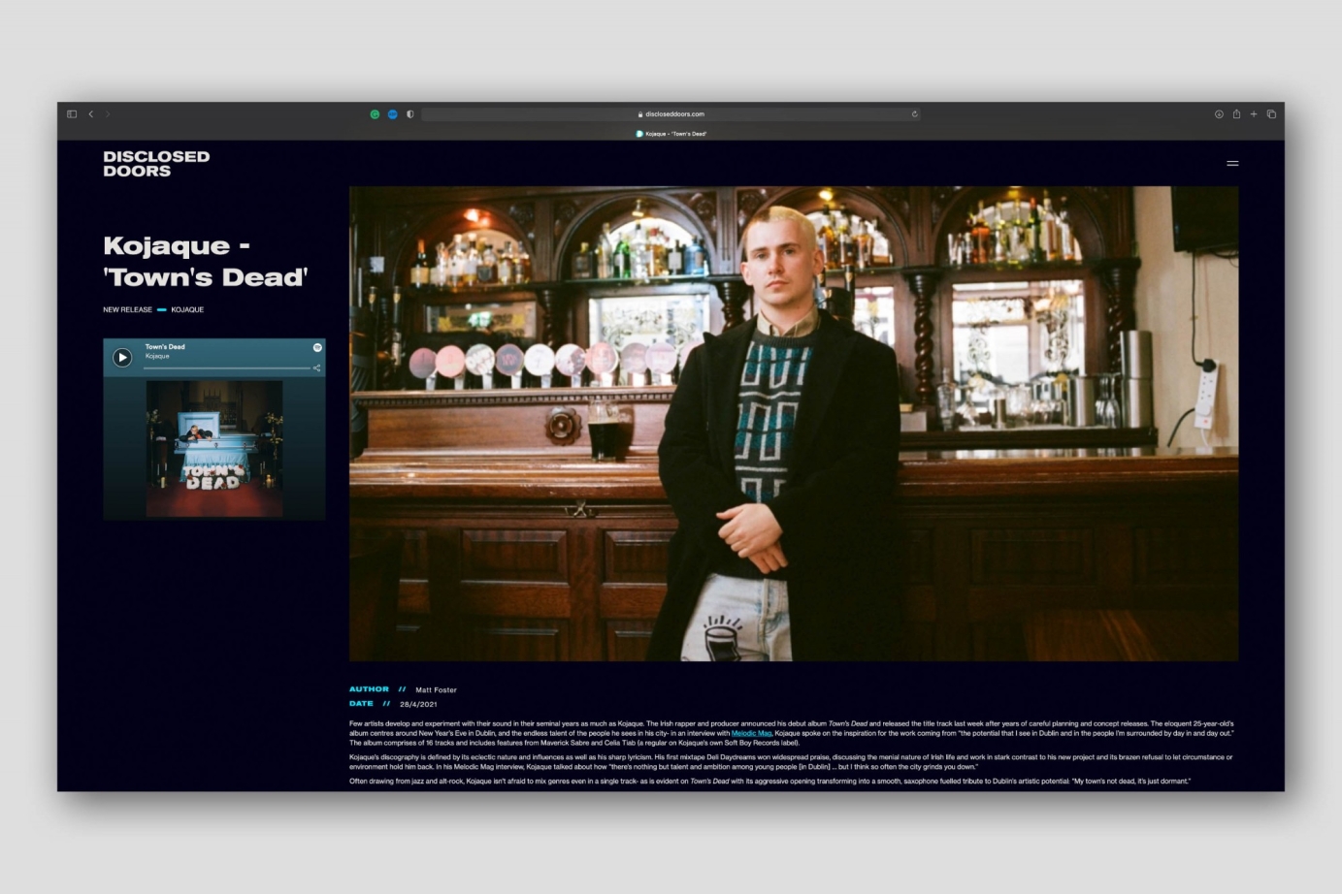Click the Grammarly extension icon
The height and width of the screenshot is (894, 1342).
point(376,113)
